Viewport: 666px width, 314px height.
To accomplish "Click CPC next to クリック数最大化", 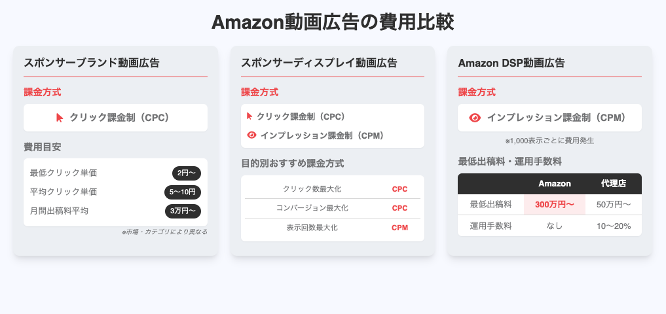I will click(x=399, y=189).
